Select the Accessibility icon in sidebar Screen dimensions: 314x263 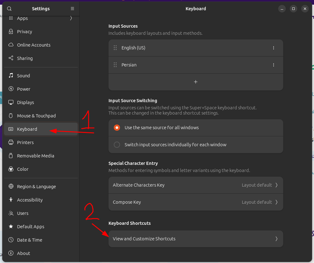[10, 200]
